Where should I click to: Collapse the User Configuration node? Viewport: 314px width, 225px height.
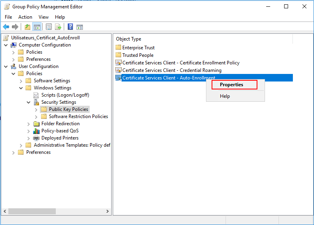point(6,66)
